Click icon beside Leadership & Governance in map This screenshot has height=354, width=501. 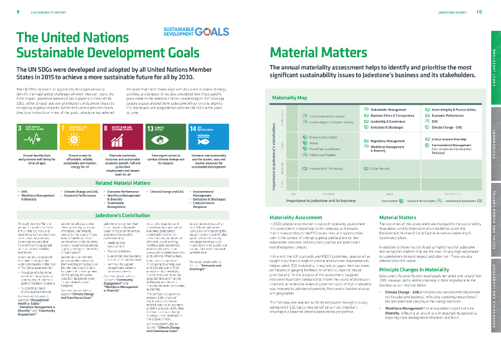(x=366, y=121)
